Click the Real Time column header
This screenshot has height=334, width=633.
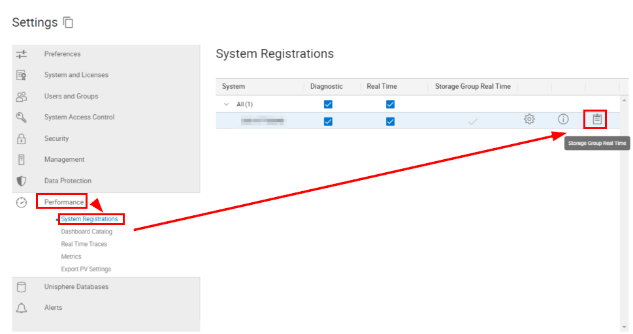tap(382, 86)
